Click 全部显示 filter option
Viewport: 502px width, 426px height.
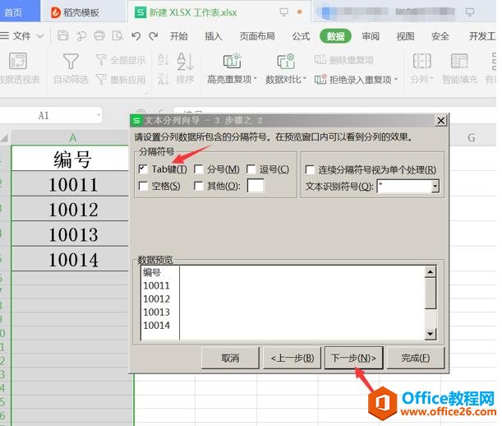[121, 60]
